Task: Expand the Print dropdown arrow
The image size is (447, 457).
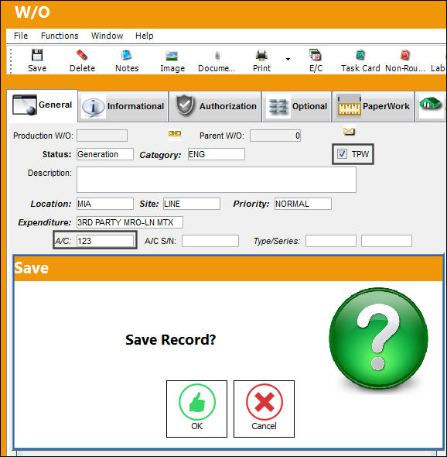Action: click(x=288, y=59)
